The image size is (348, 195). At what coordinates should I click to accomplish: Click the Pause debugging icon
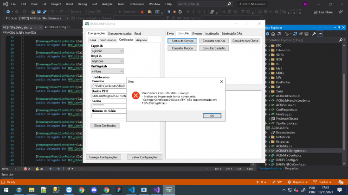pos(169,12)
